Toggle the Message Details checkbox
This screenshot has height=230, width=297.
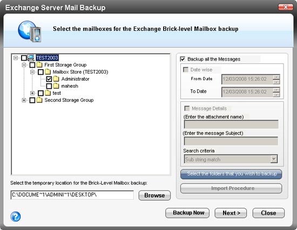tap(187, 108)
